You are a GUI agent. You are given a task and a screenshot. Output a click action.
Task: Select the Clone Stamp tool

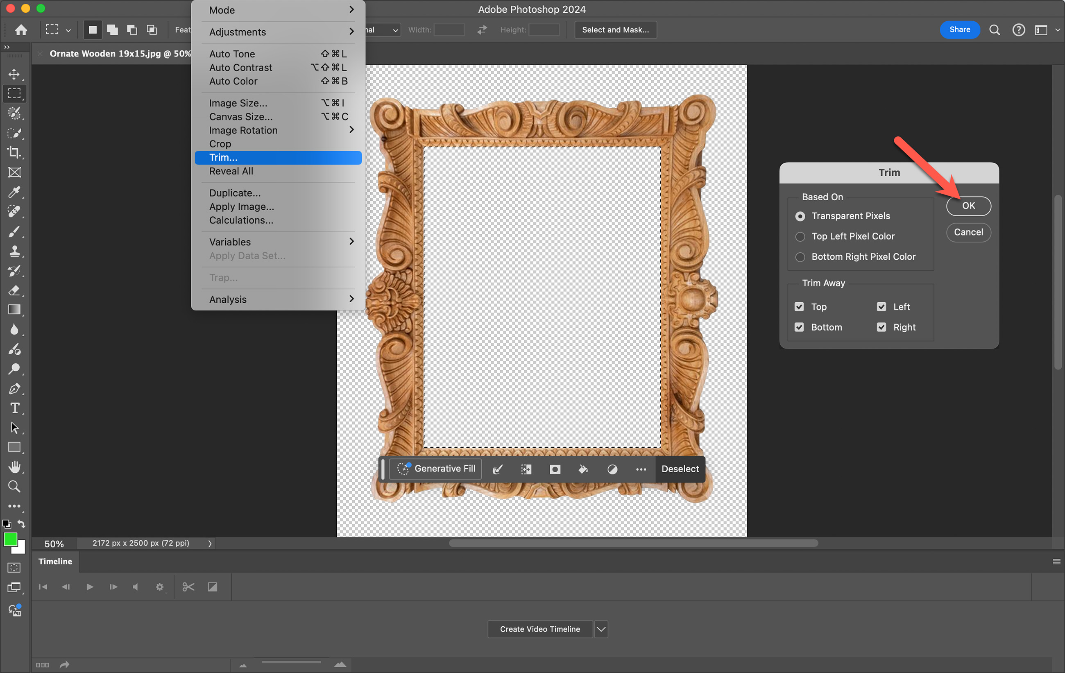click(x=14, y=251)
